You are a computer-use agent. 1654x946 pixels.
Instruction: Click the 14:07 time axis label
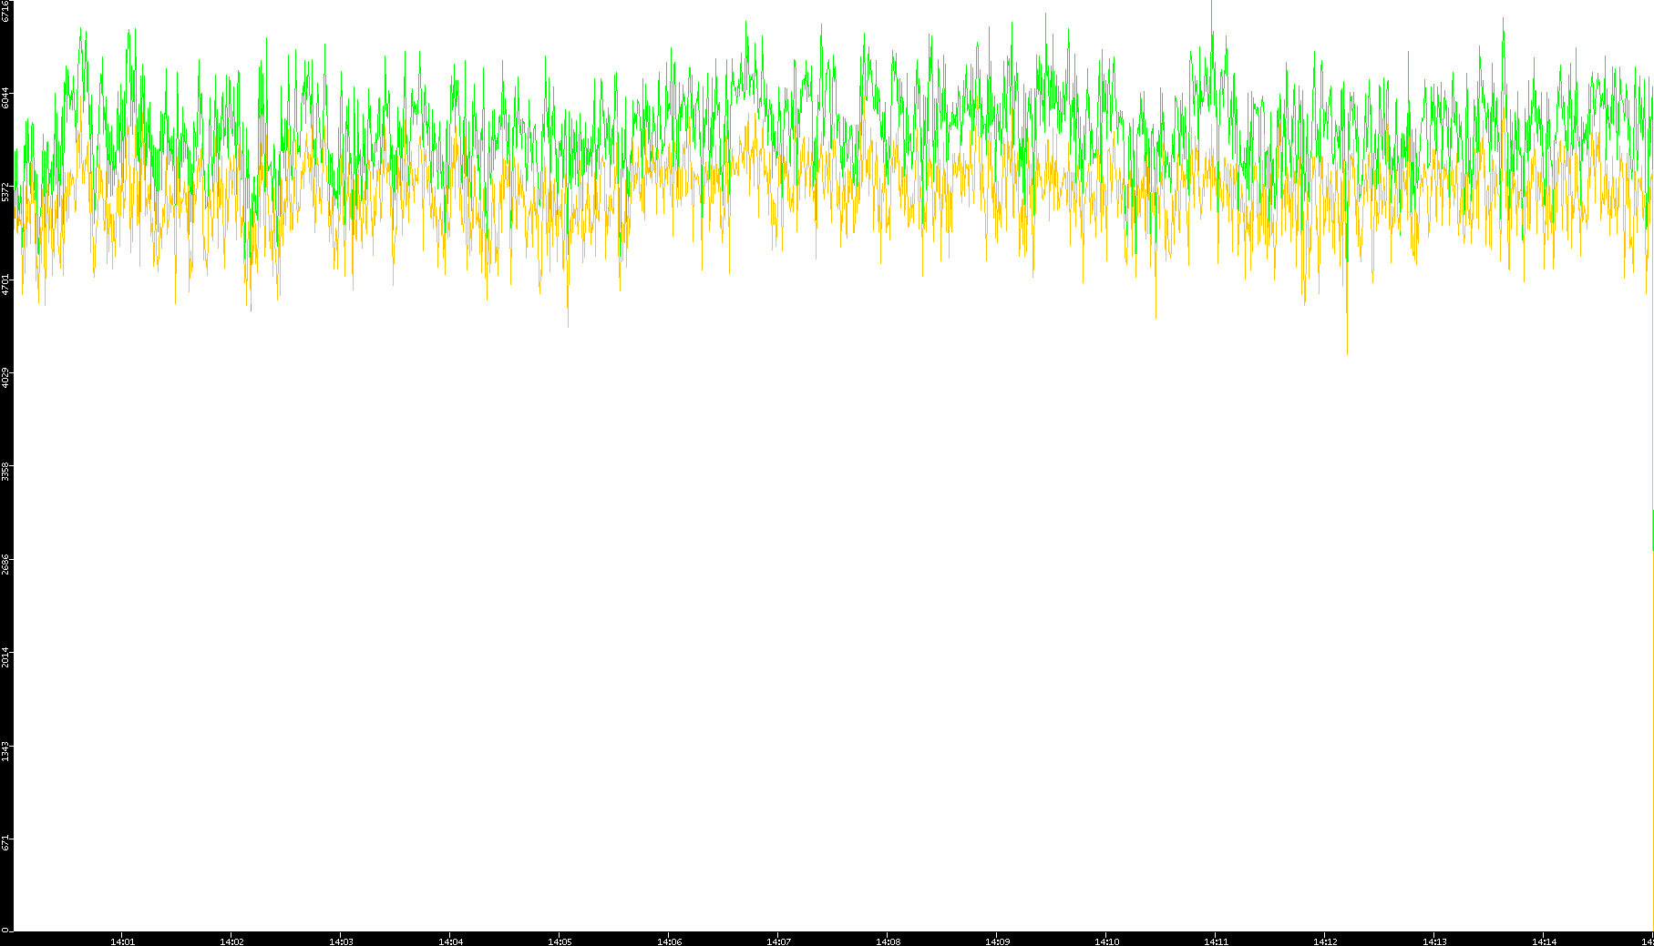[778, 941]
